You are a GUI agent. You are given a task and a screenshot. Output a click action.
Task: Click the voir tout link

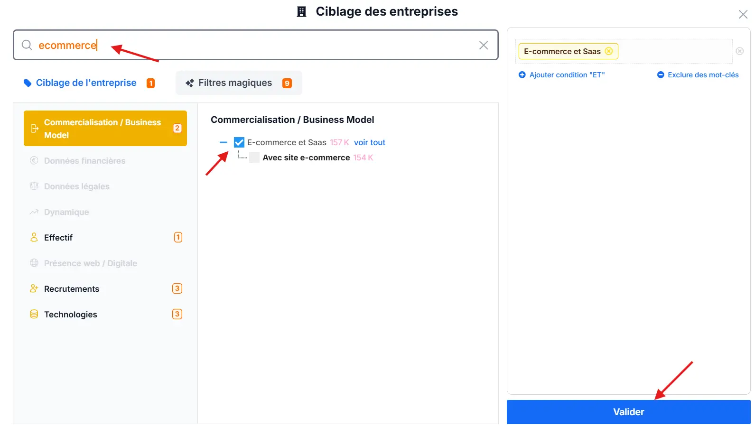click(x=370, y=142)
